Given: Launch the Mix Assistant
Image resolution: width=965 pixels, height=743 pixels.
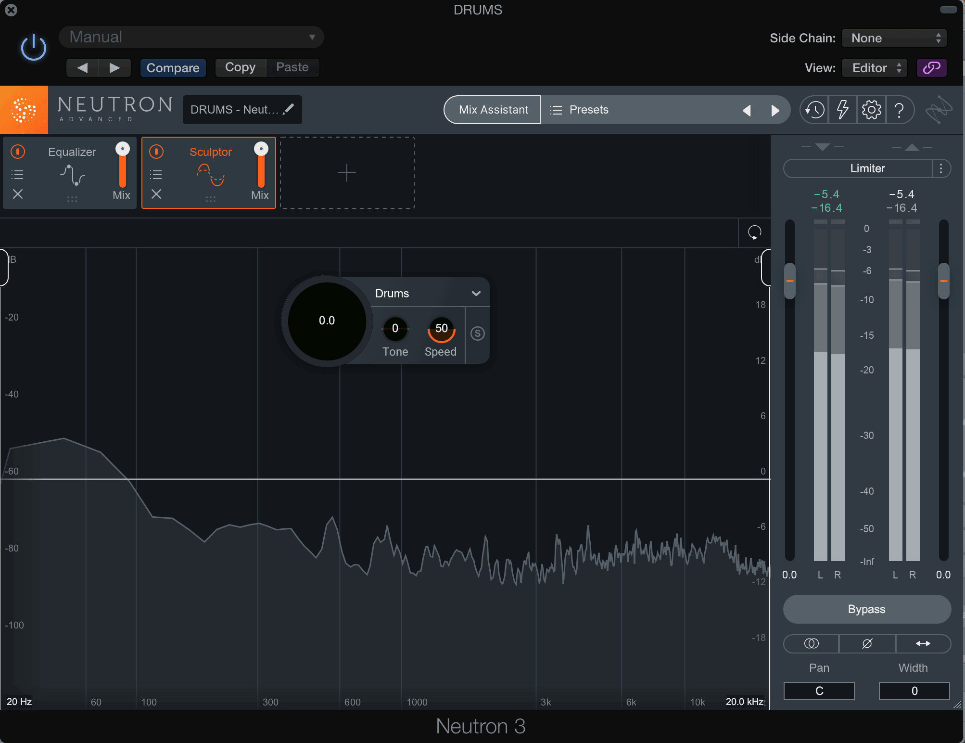Looking at the screenshot, I should [493, 110].
